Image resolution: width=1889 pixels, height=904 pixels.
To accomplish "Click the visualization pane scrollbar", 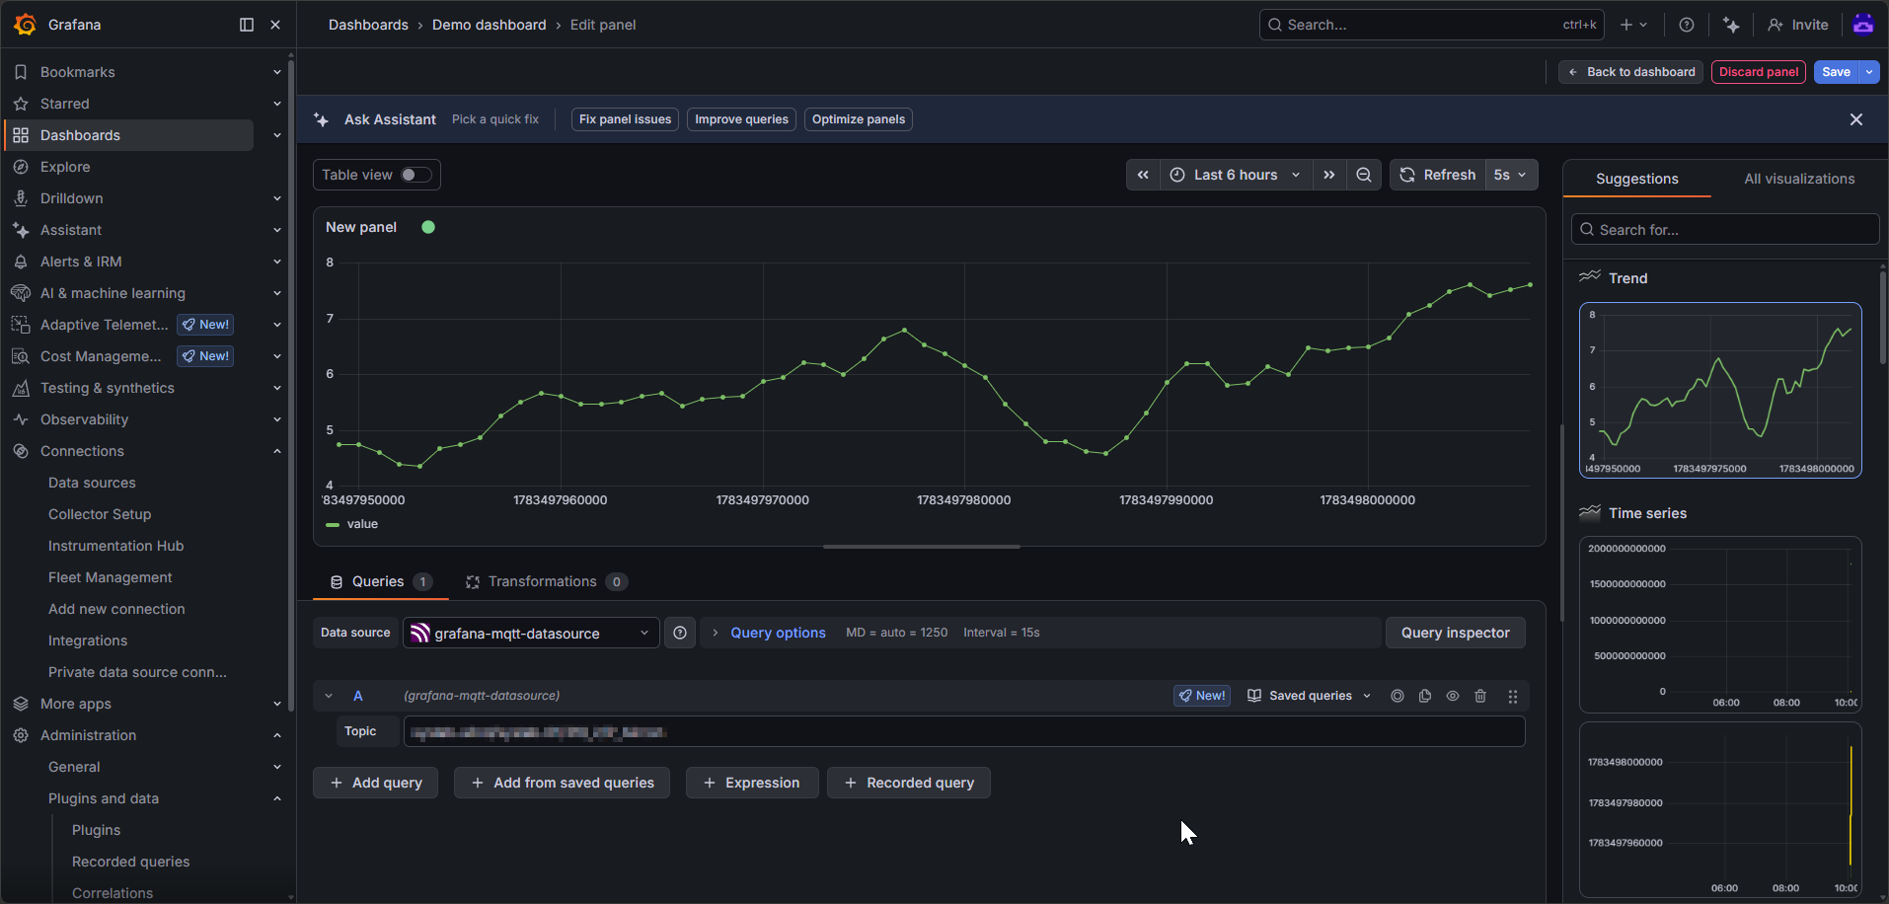I will tap(1882, 316).
